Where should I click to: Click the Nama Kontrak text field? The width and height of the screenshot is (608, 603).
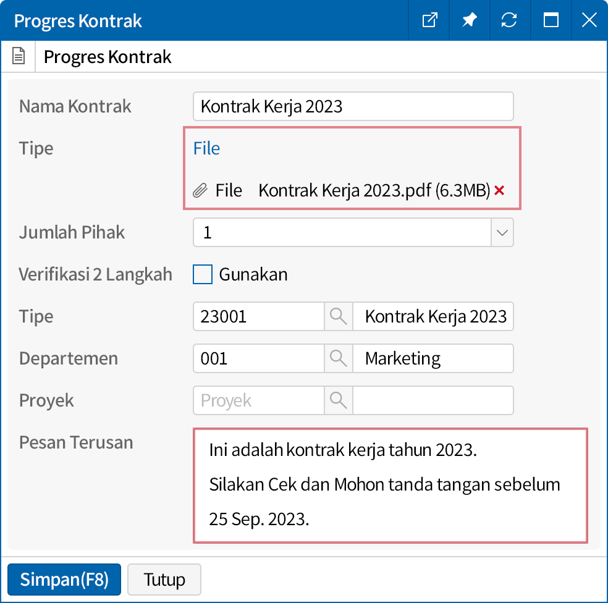pyautogui.click(x=353, y=106)
